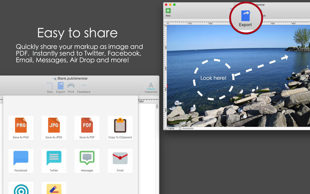
Task: Click the magnified Export button
Action: [245, 19]
